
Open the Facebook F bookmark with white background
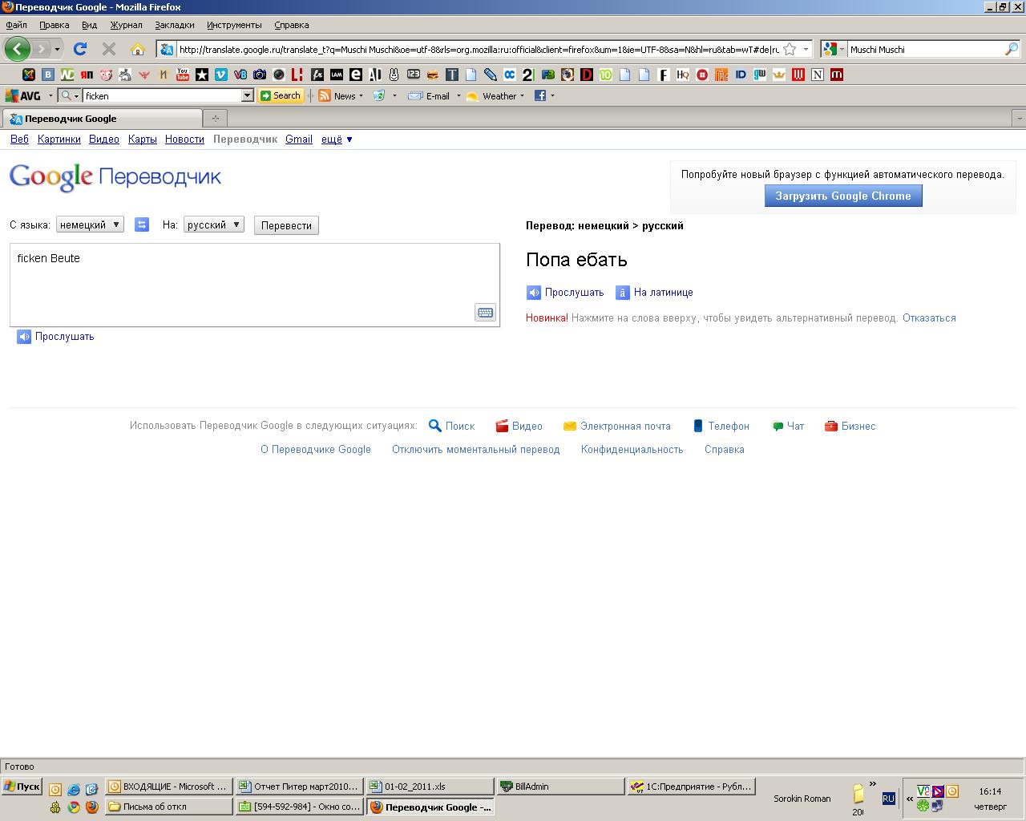pyautogui.click(x=664, y=75)
